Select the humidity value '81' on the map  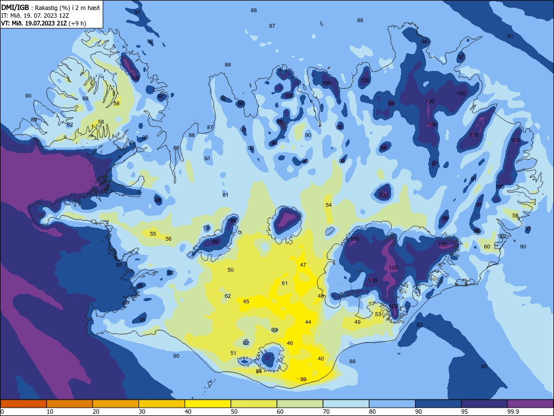coord(225,195)
